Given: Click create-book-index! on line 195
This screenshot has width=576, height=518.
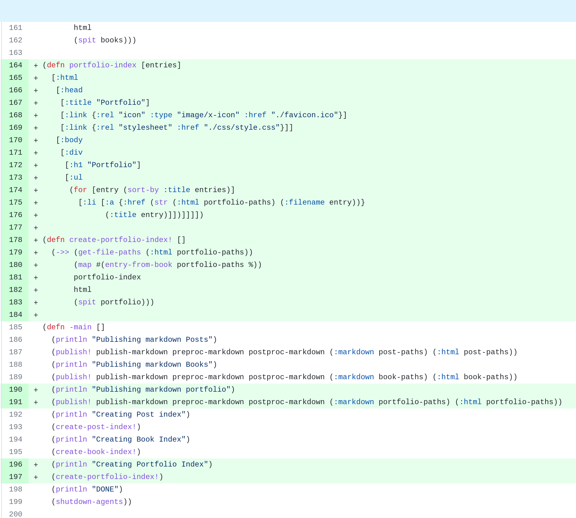Looking at the screenshot, I should click(x=96, y=452).
